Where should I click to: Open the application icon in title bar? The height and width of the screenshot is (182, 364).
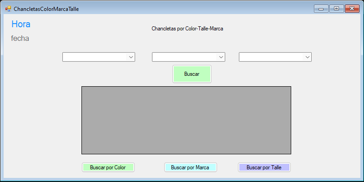8,9
